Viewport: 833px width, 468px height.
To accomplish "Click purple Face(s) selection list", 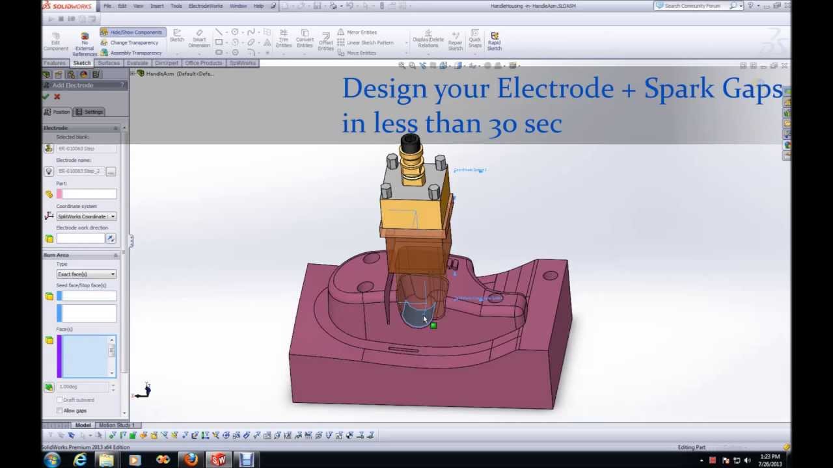I will (x=86, y=356).
